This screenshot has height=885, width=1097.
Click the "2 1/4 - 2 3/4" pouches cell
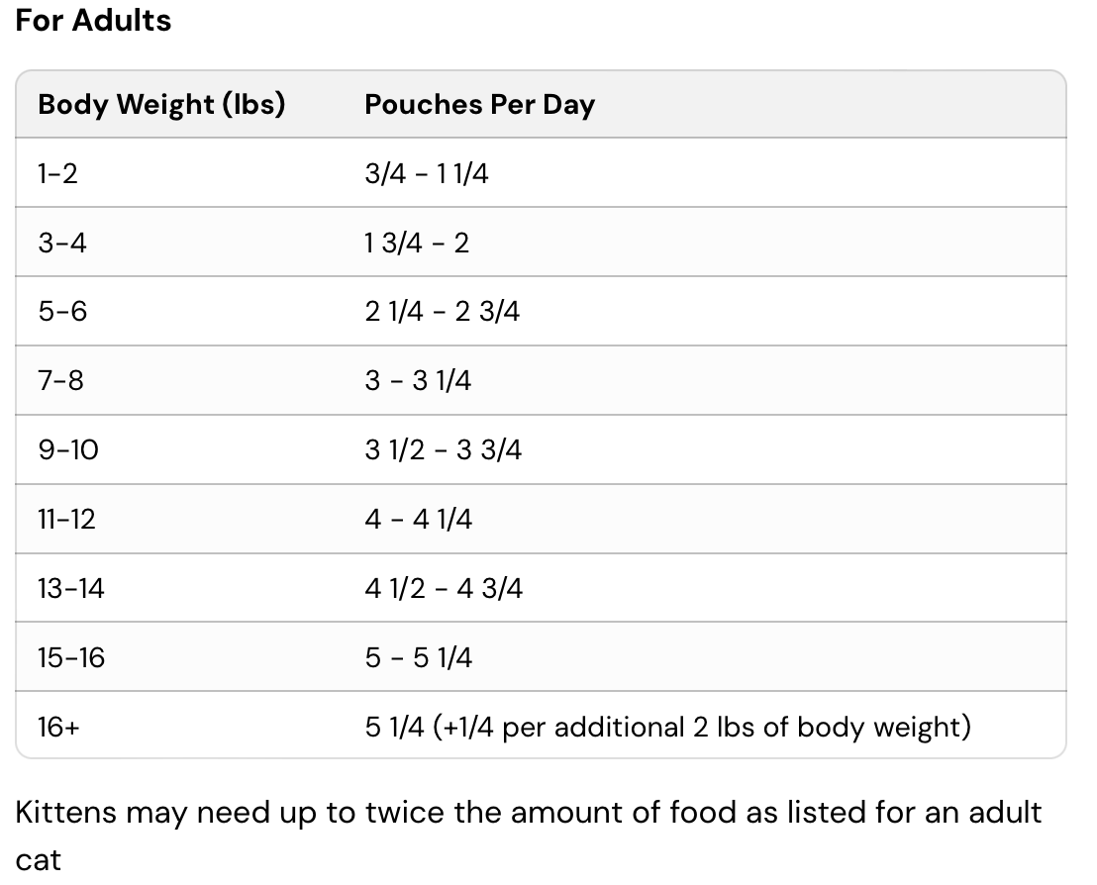click(442, 312)
